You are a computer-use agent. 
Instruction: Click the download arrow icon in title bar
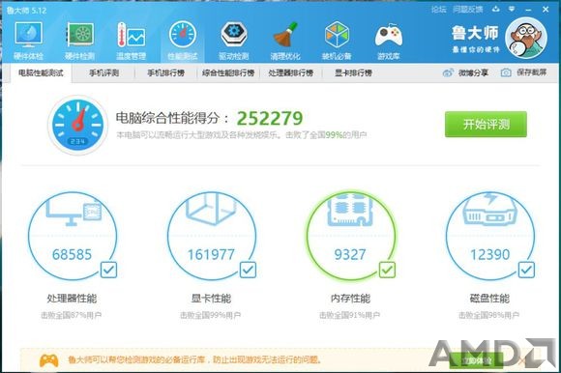coord(495,9)
